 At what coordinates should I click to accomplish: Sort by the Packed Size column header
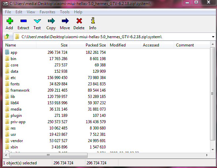pyautogui.click(x=96, y=45)
